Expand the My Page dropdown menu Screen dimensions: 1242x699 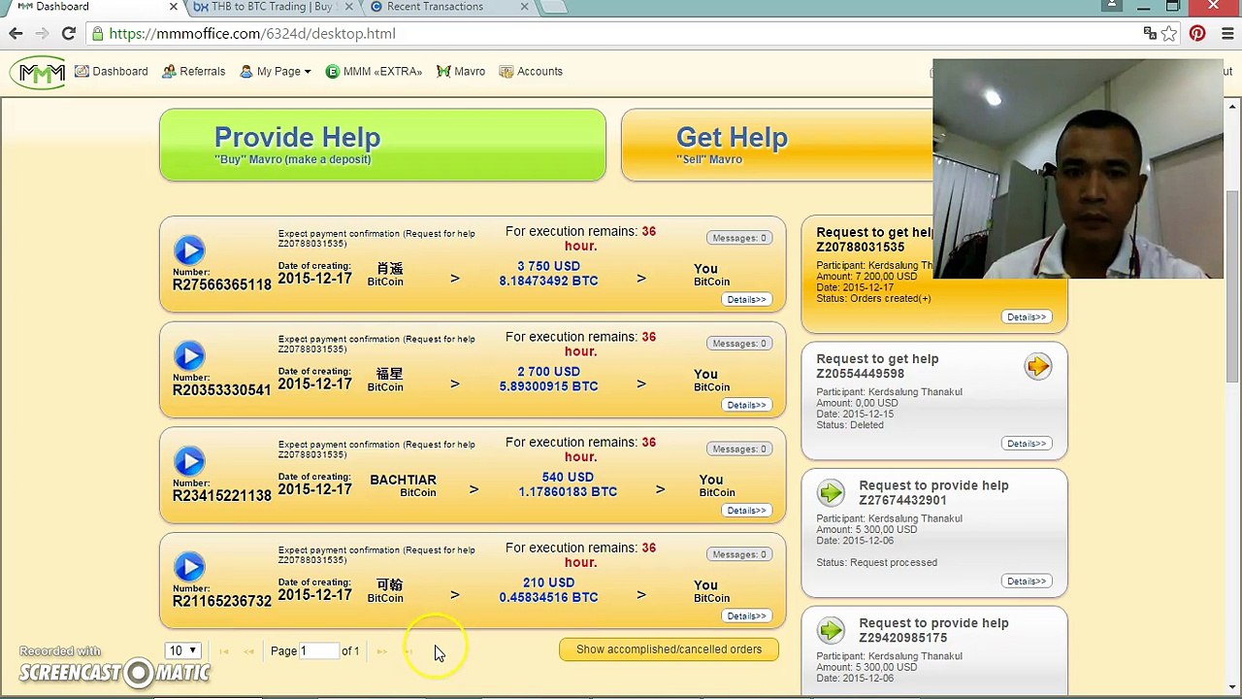tap(276, 71)
